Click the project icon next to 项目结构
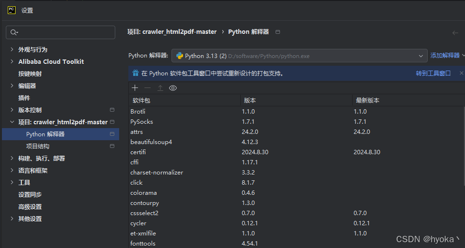This screenshot has height=248, width=465. [x=112, y=146]
